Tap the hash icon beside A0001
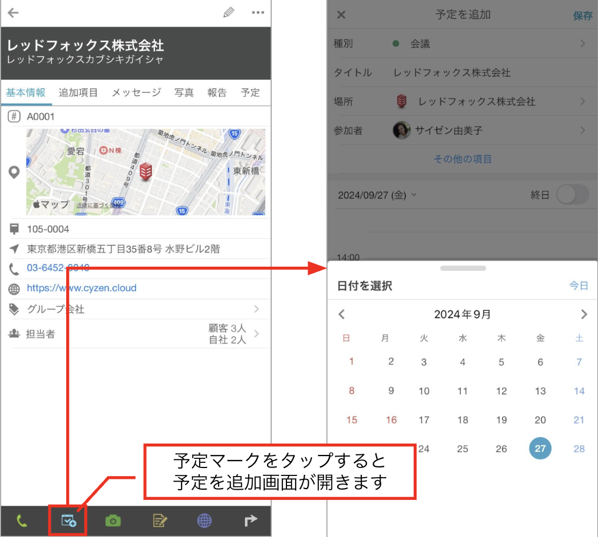This screenshot has height=537, width=598. point(14,116)
